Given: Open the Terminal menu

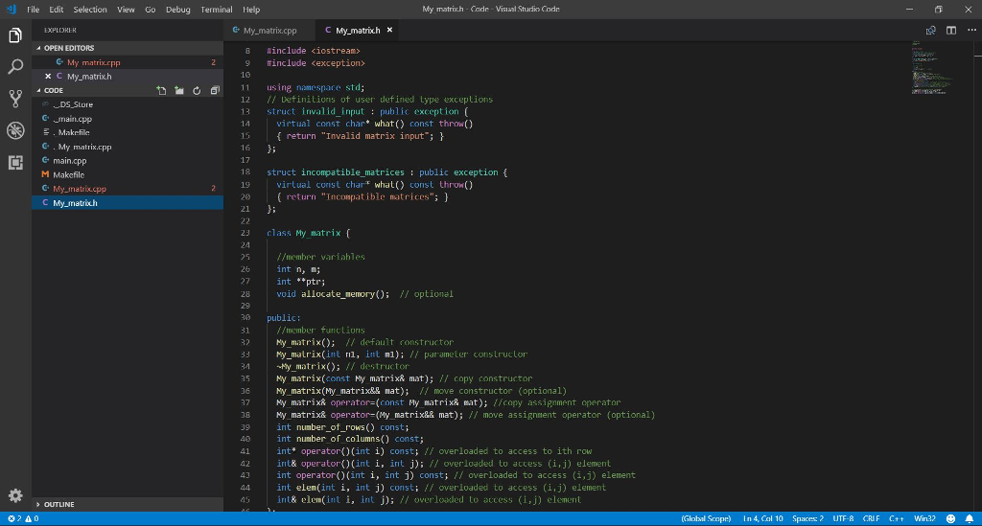Looking at the screenshot, I should (217, 10).
